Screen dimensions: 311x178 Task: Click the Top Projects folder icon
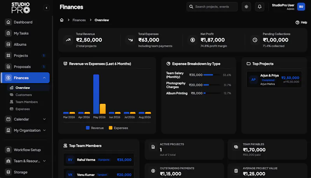point(248,64)
